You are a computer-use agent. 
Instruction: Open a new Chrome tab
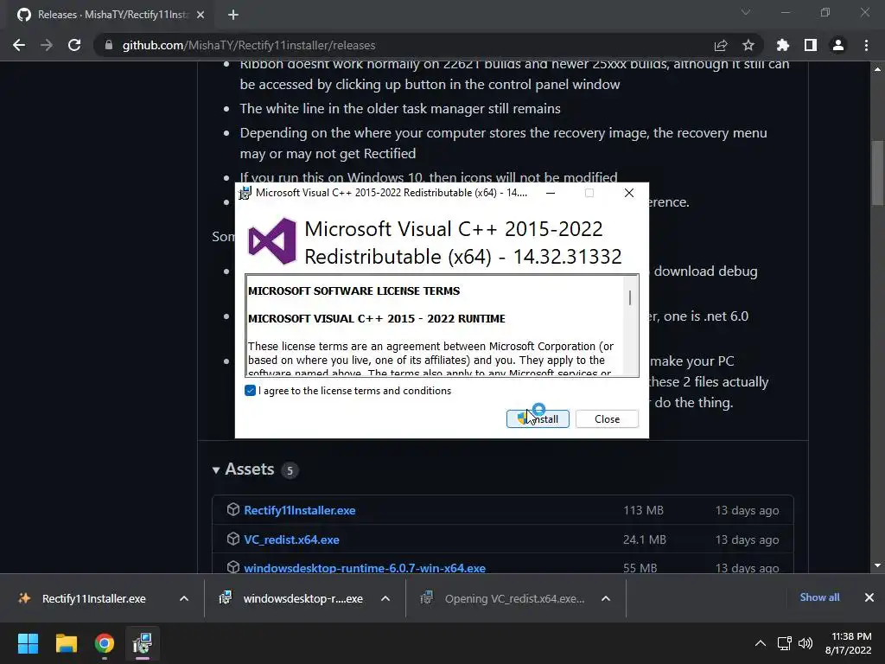[233, 15]
